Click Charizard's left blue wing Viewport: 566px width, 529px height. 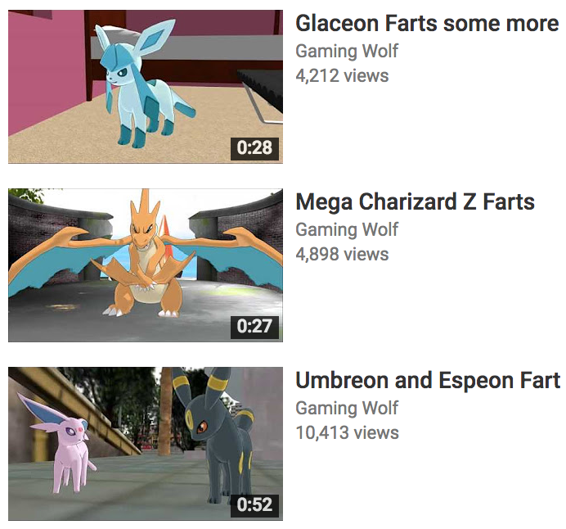click(x=61, y=264)
